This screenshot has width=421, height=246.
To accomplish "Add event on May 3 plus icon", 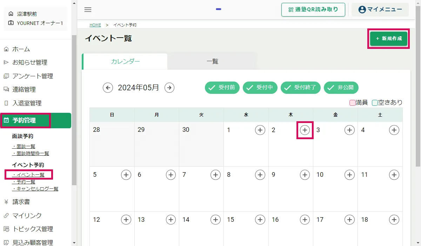I will pos(349,130).
